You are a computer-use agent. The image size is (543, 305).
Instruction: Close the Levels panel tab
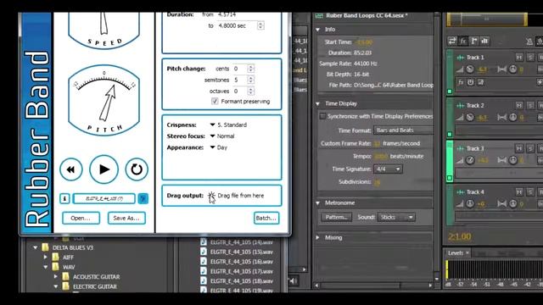[x=467, y=253]
